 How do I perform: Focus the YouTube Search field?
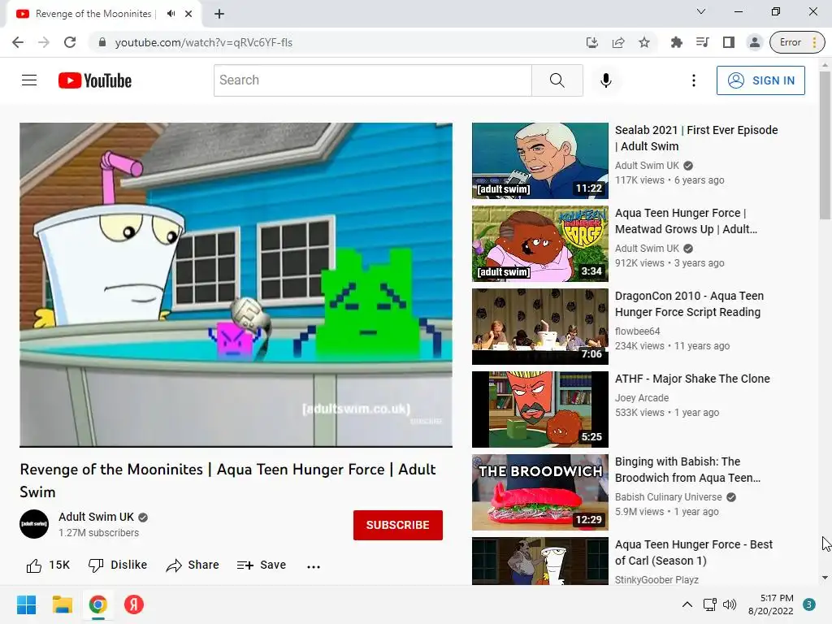click(x=372, y=80)
